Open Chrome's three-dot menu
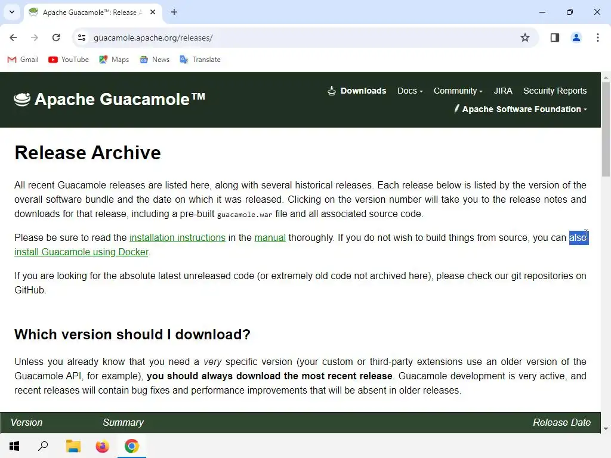 pyautogui.click(x=597, y=38)
